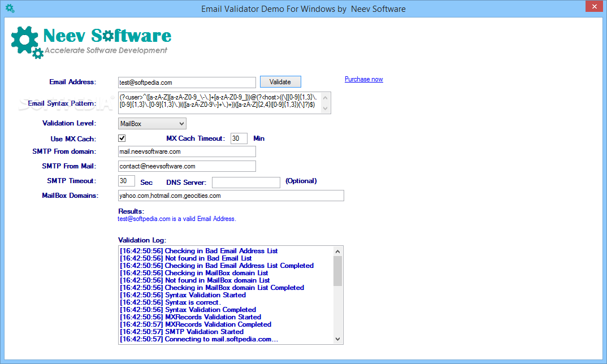Image resolution: width=607 pixels, height=364 pixels.
Task: Click the Validation Log scroll-down arrow
Action: pos(337,339)
